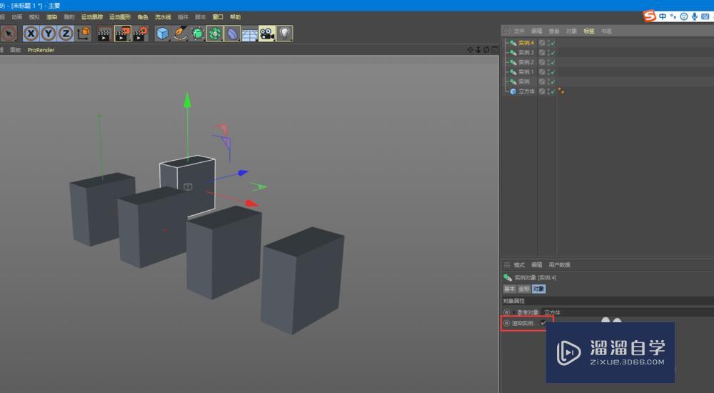The image size is (714, 393).
Task: Add a light bulb object
Action: pyautogui.click(x=285, y=34)
